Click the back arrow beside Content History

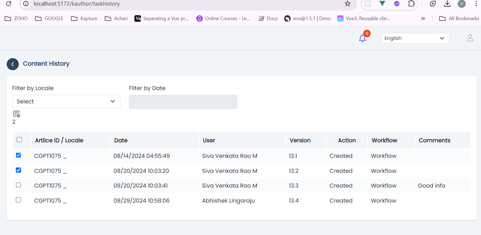[13, 64]
